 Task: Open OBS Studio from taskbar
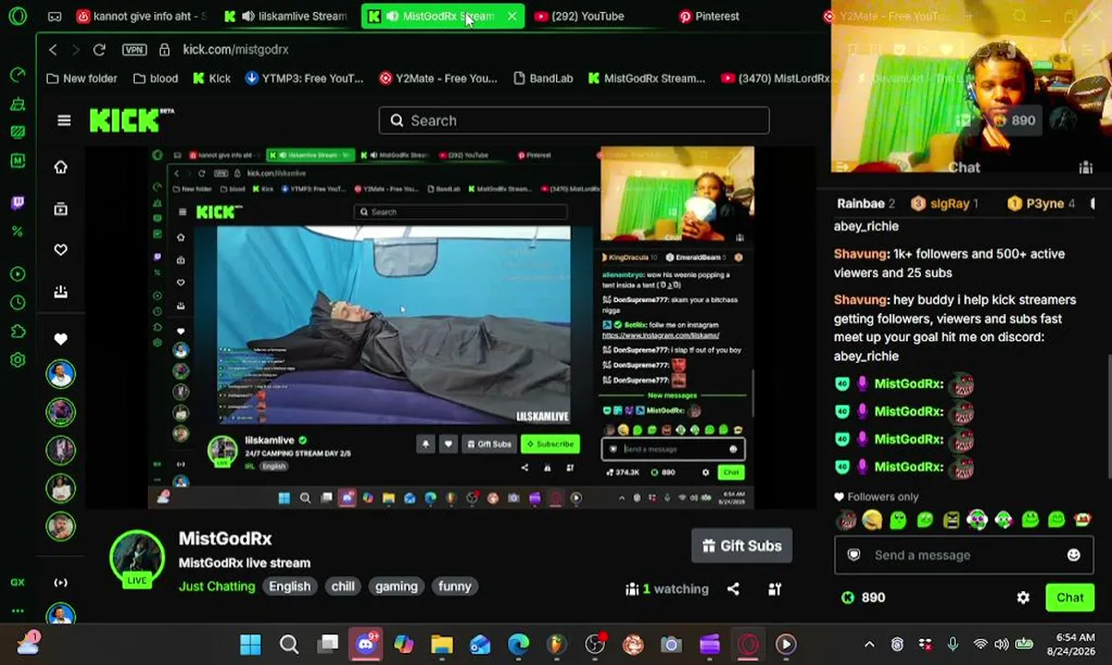click(x=595, y=645)
